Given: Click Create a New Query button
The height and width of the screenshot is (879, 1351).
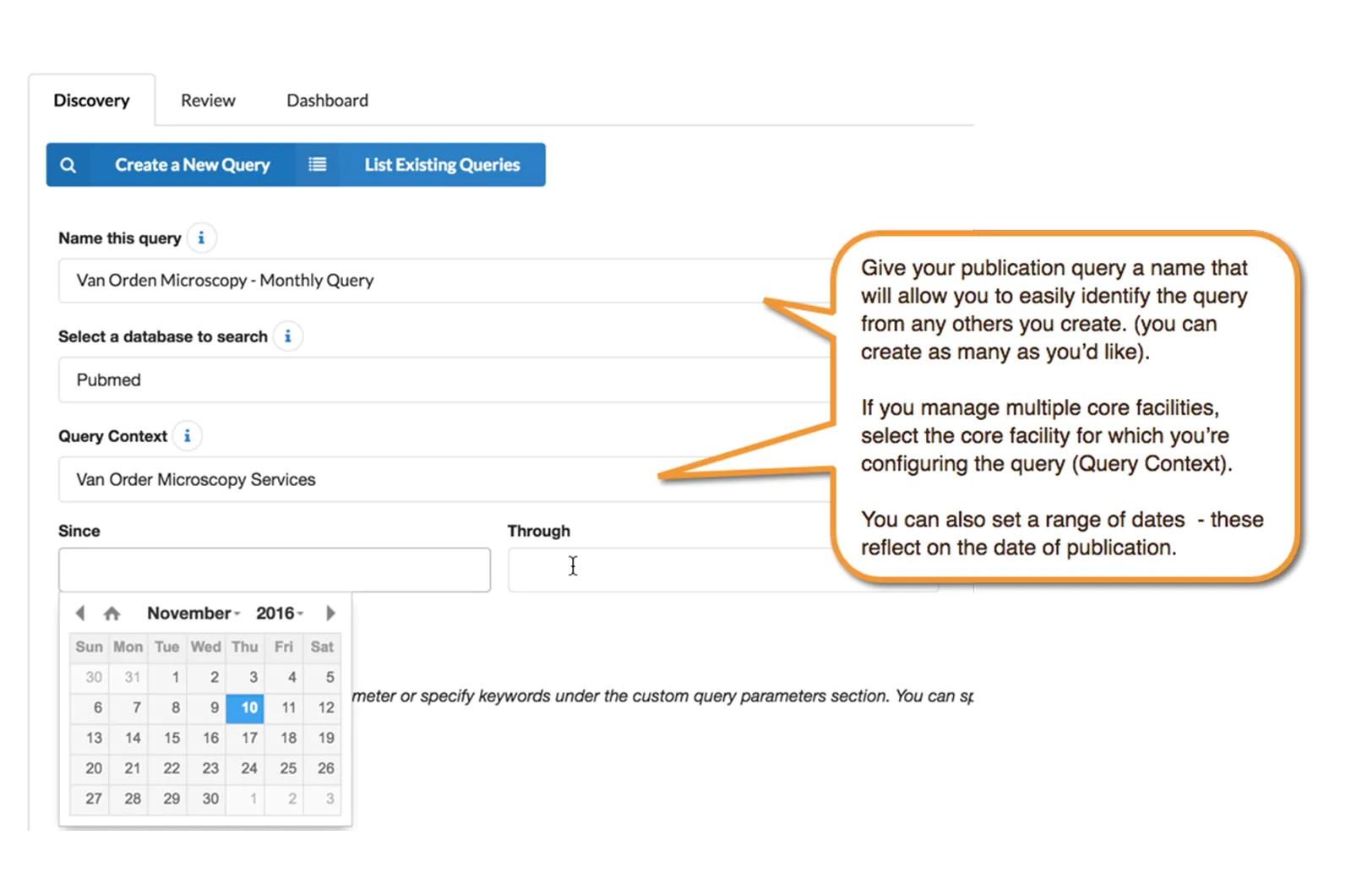Looking at the screenshot, I should tap(192, 165).
